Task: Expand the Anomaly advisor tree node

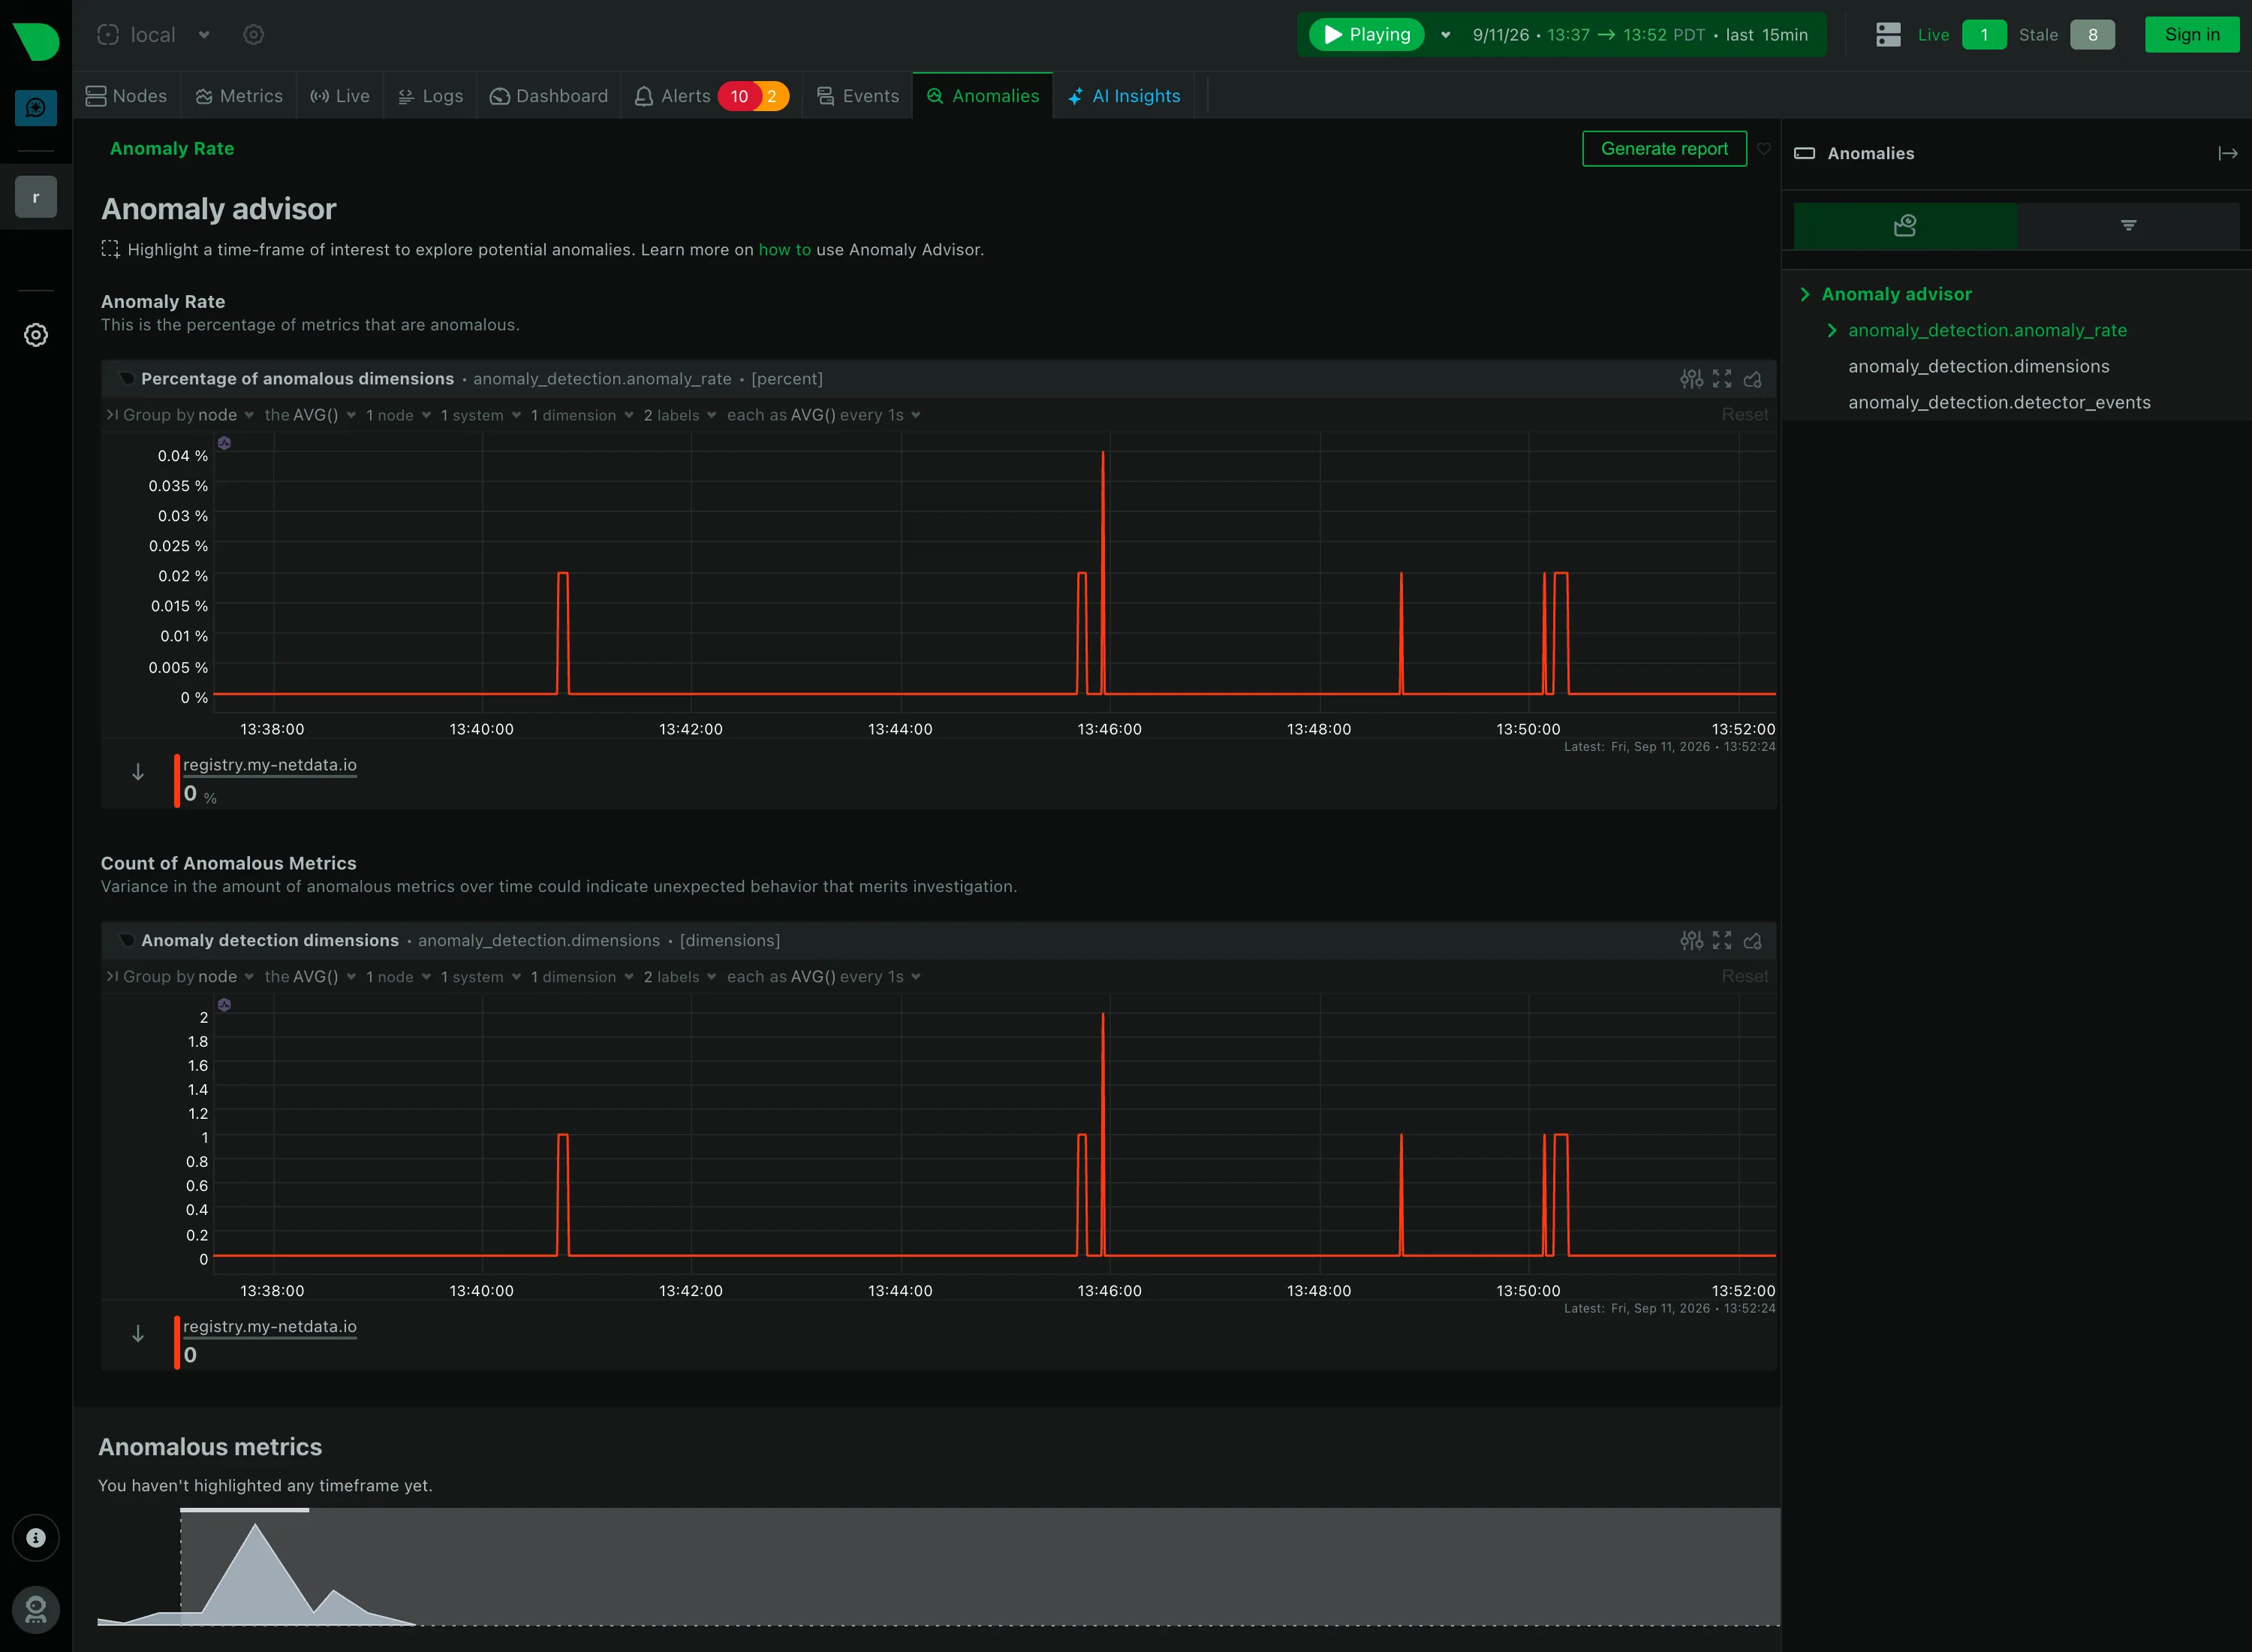Action: [x=1805, y=294]
